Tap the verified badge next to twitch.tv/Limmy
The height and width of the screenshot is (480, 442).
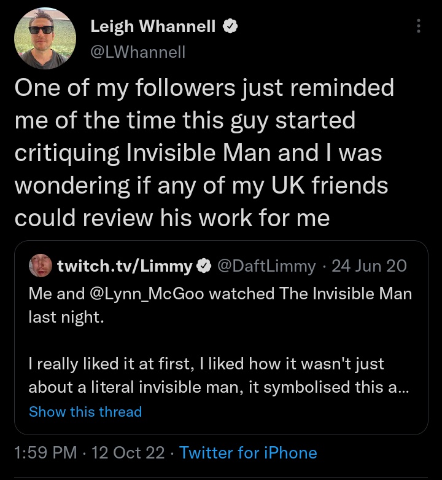[x=204, y=266]
